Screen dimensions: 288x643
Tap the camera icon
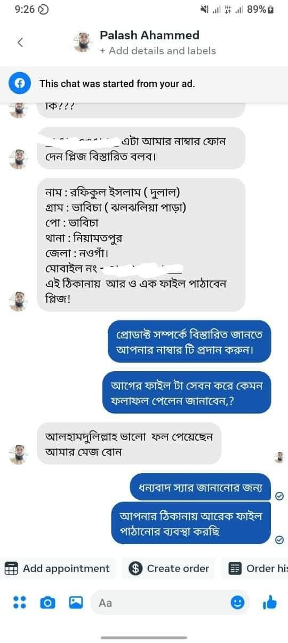click(48, 602)
